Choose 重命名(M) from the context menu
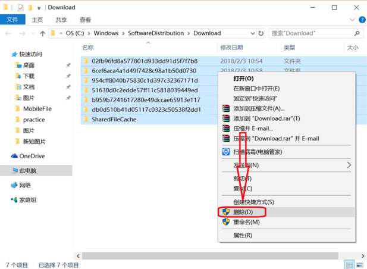 click(x=246, y=222)
